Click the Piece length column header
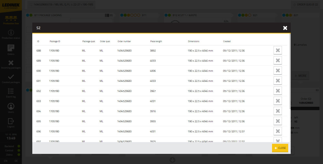Viewport: 323px width, 164px height. tap(156, 41)
